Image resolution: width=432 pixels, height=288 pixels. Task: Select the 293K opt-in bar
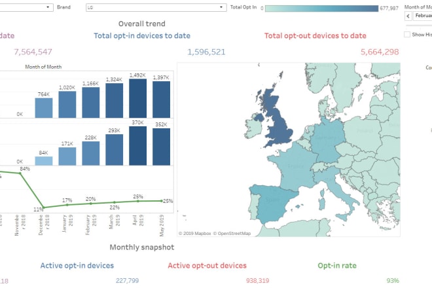pos(114,150)
